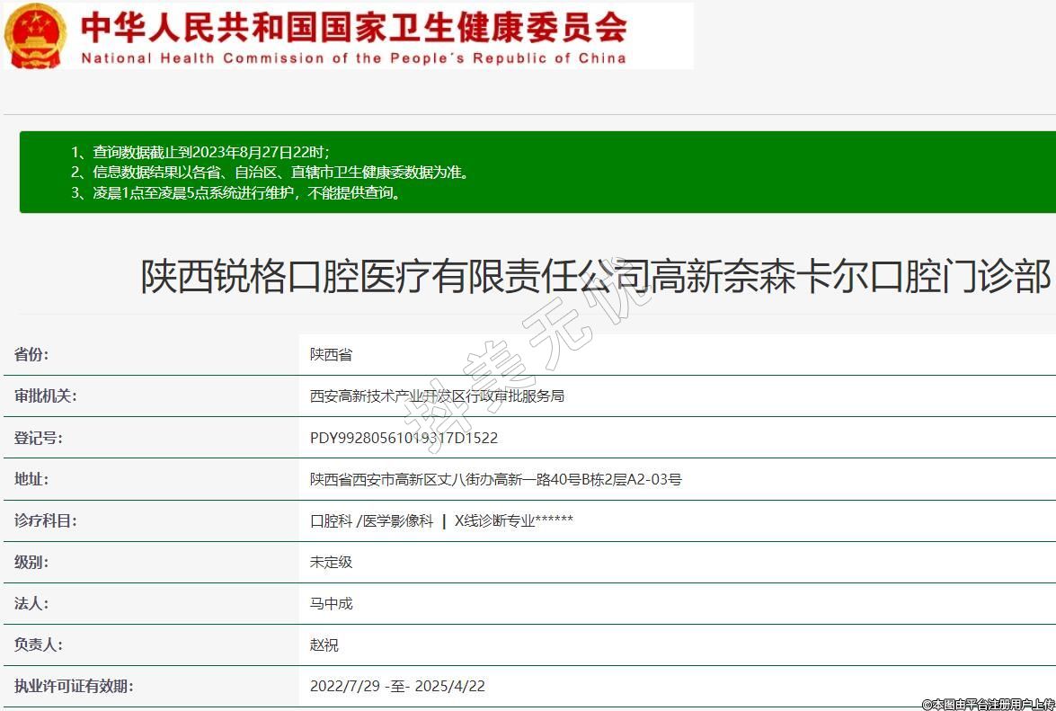Click the third notice about system maintenance hours
1056x711 pixels.
(235, 192)
